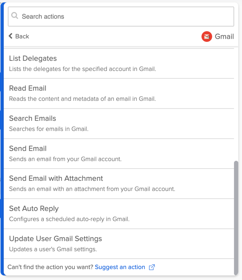Click description 'Searches for emails in Gmail.'

(x=49, y=129)
